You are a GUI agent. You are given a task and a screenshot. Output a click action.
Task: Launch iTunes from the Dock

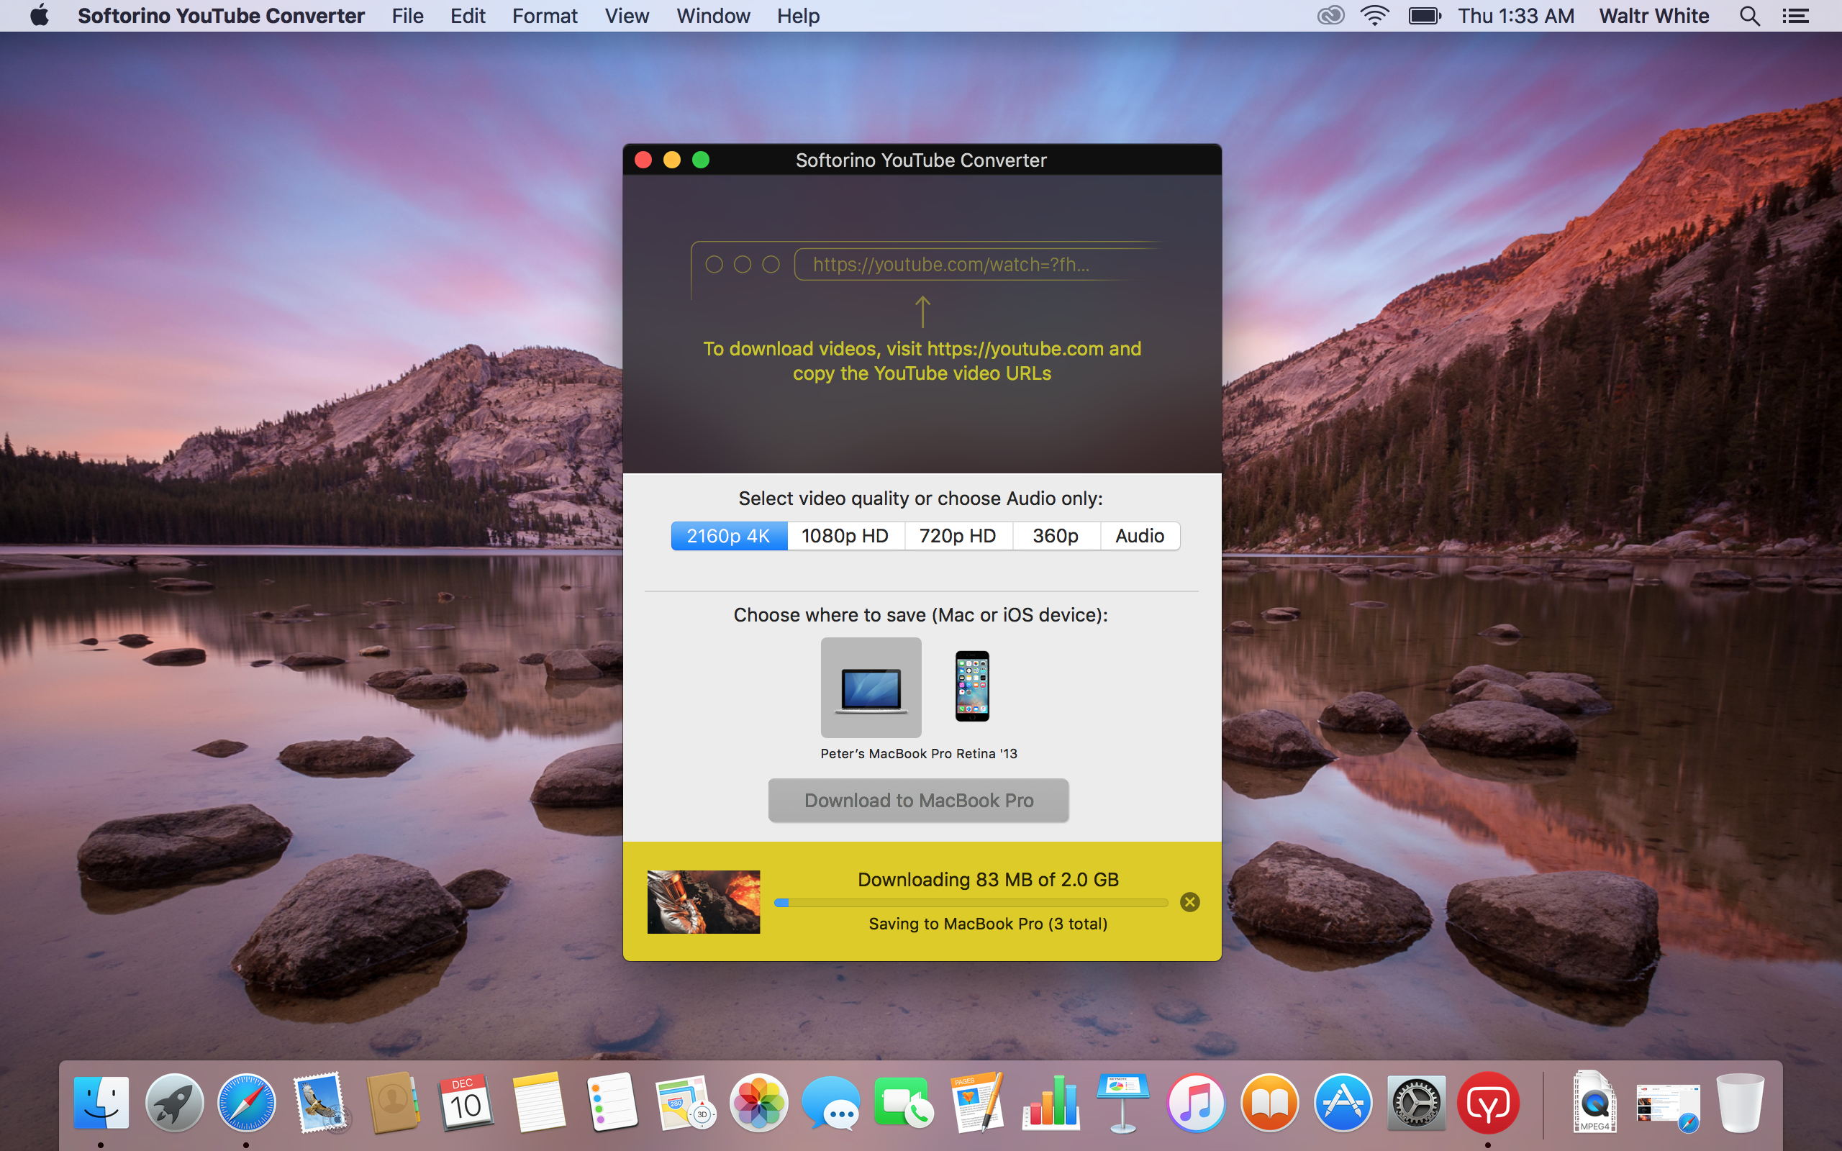[x=1196, y=1104]
